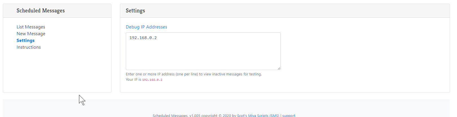Click the text area resize handle

pyautogui.click(x=279, y=68)
